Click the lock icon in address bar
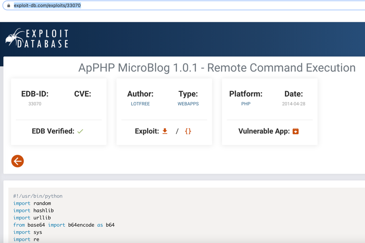The image size is (365, 243). click(x=9, y=5)
